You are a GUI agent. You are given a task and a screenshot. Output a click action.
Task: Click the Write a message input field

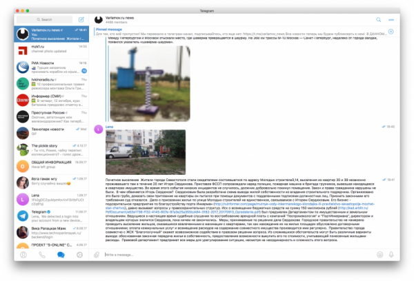click(239, 255)
